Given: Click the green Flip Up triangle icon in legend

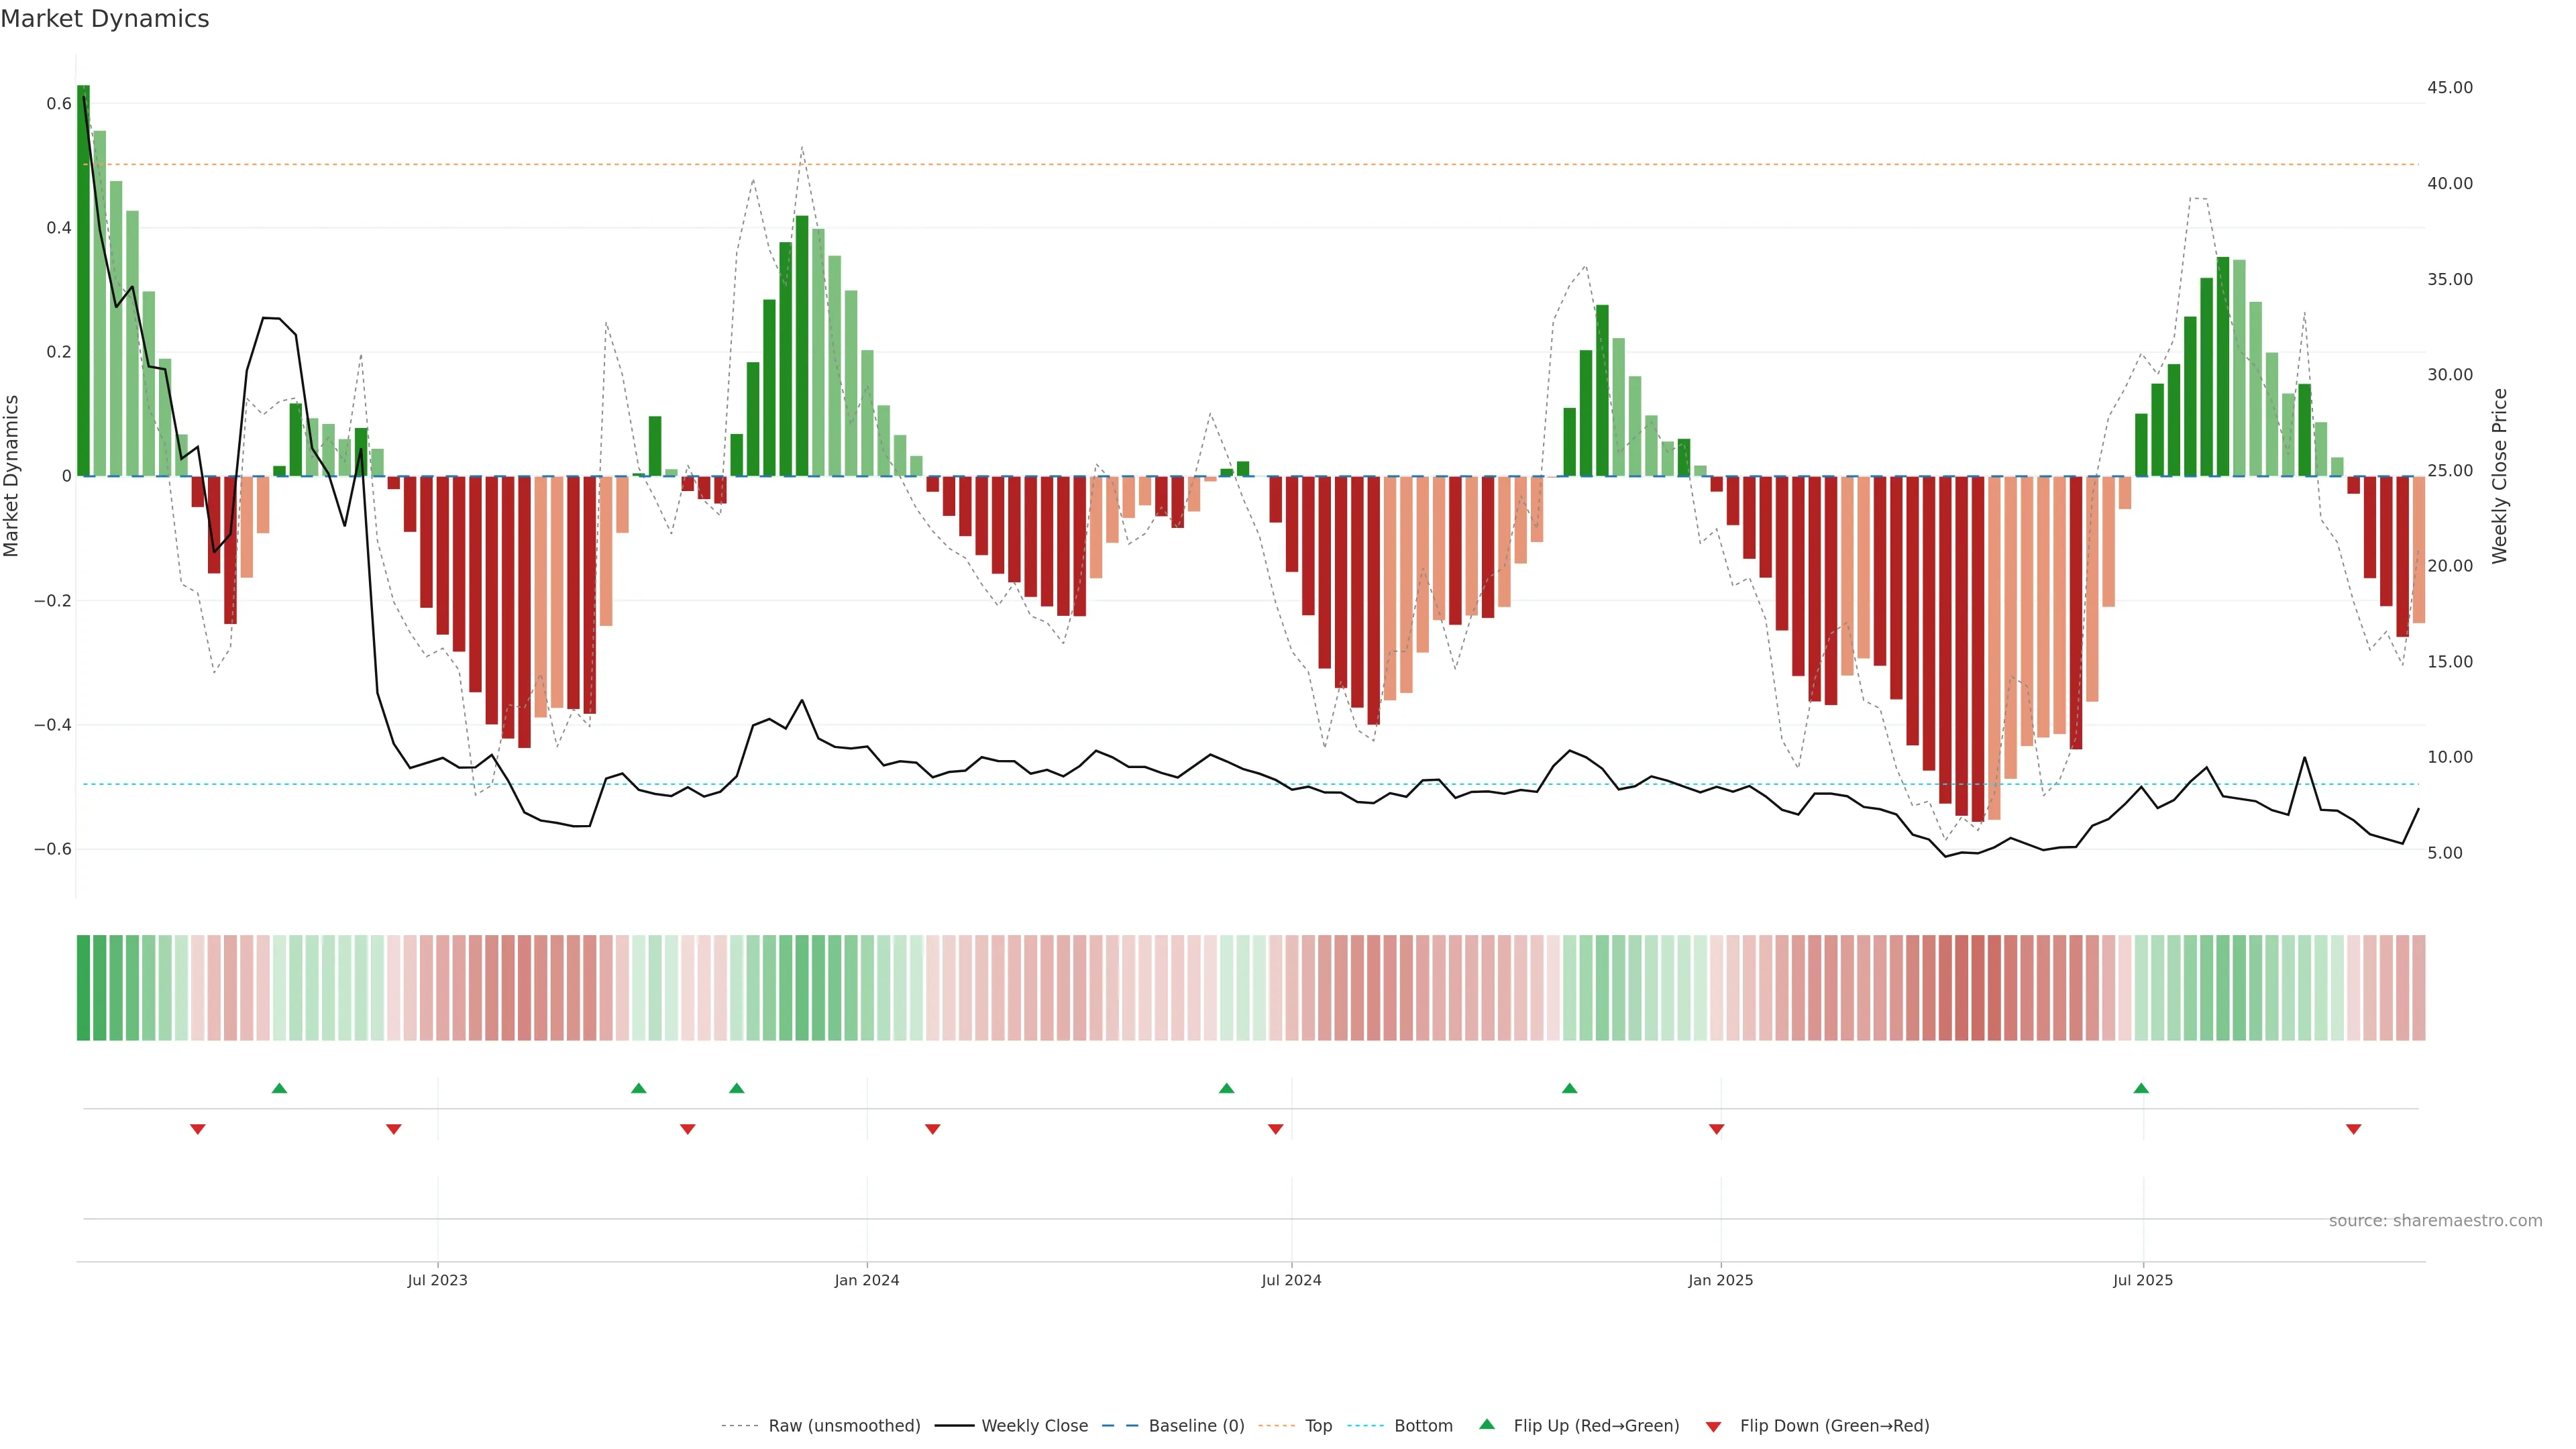Looking at the screenshot, I should (1487, 1425).
